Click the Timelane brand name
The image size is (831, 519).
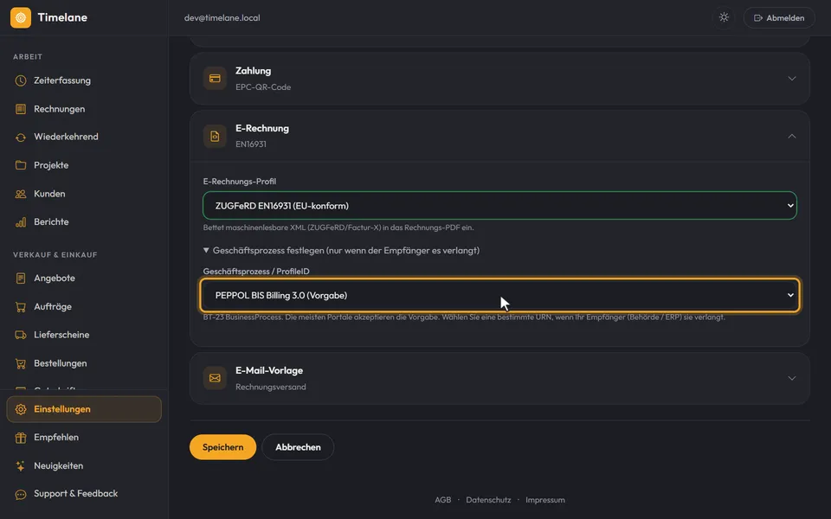click(62, 17)
